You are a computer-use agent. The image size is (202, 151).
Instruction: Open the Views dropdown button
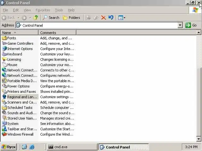122,18
